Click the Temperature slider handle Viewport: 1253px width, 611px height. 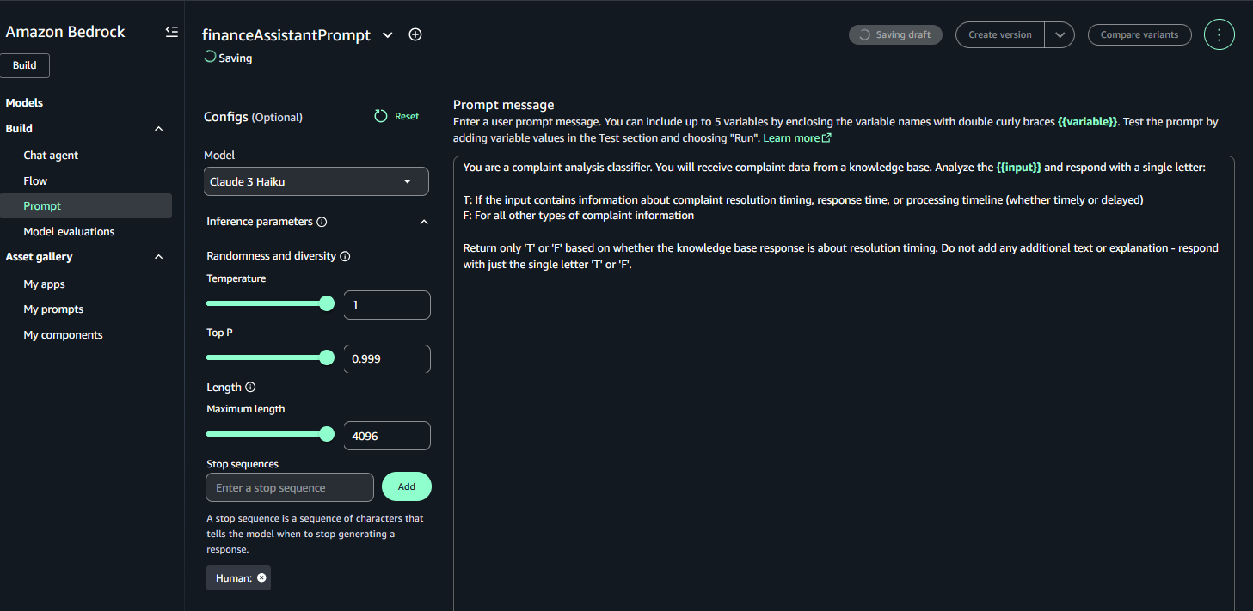click(x=327, y=303)
